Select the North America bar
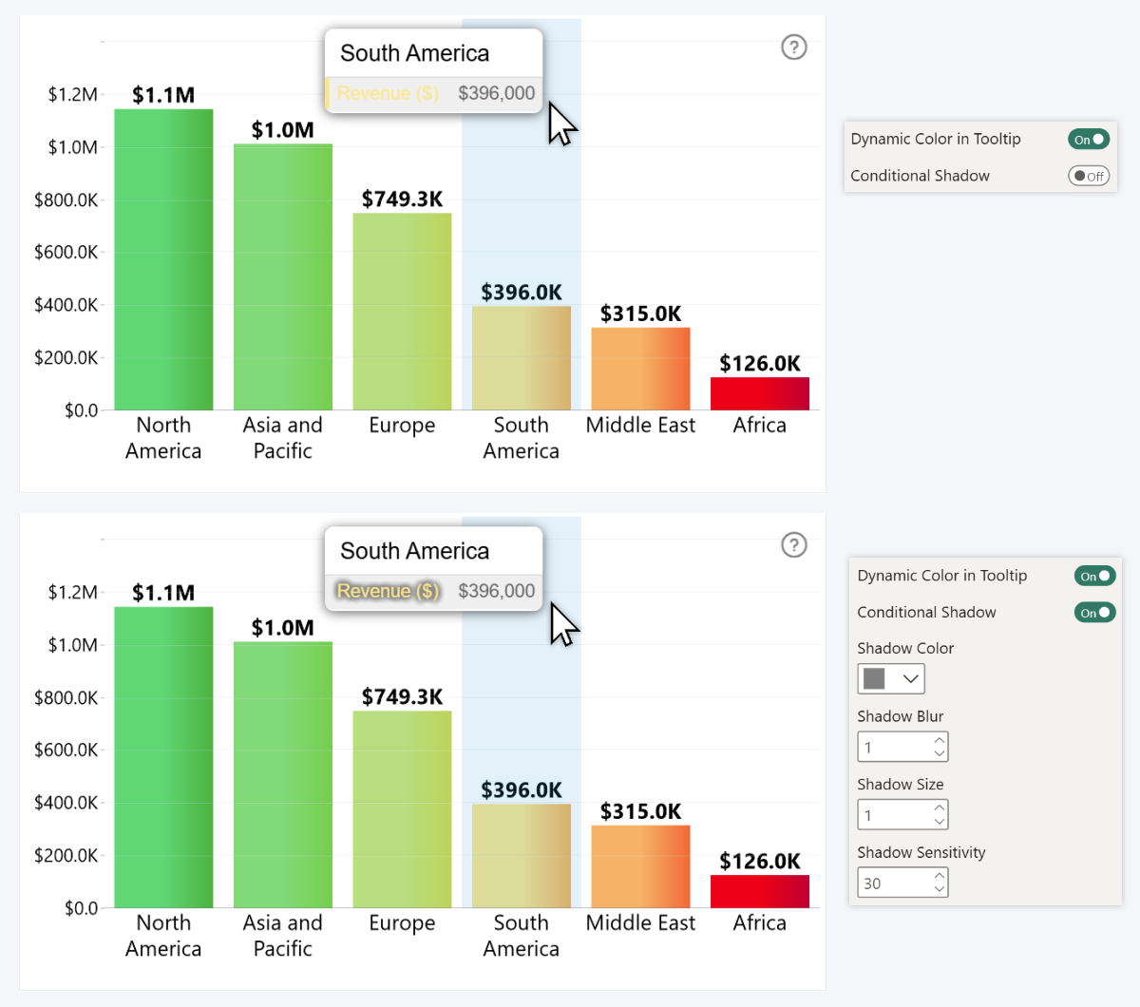 click(163, 256)
